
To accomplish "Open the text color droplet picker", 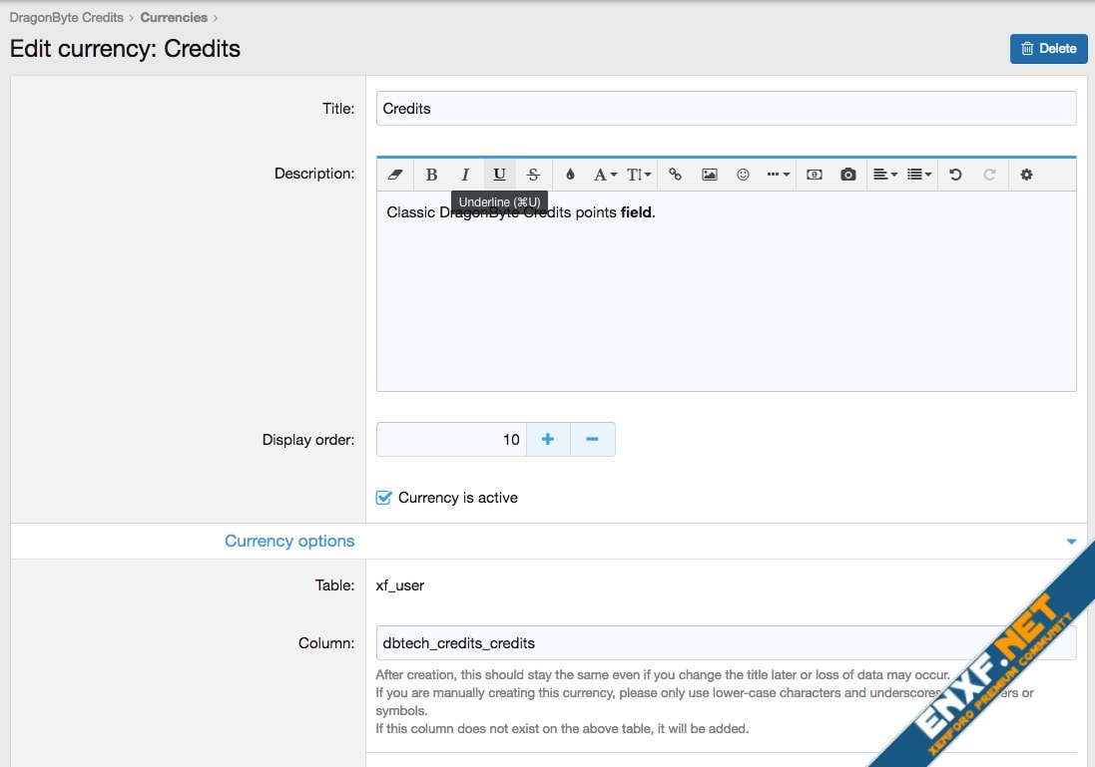I will [x=570, y=175].
